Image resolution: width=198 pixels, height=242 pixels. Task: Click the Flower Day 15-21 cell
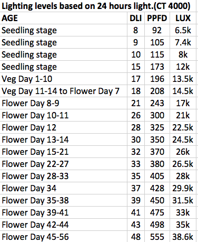pyautogui.click(x=64, y=152)
